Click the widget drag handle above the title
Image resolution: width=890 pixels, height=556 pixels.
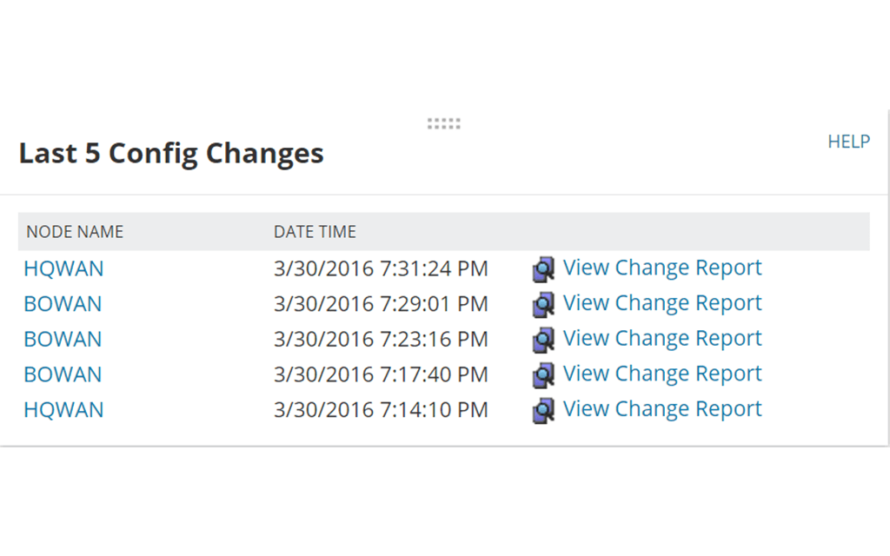pyautogui.click(x=443, y=122)
